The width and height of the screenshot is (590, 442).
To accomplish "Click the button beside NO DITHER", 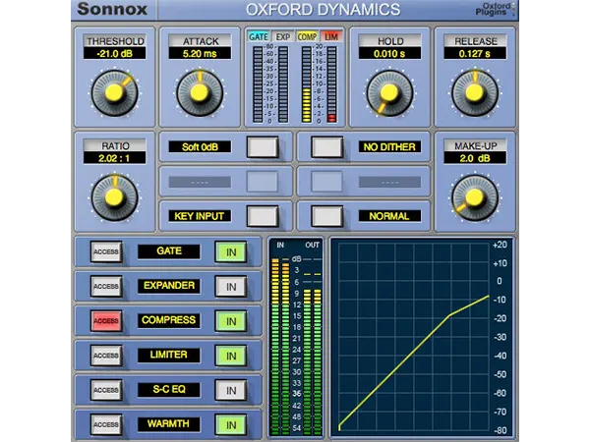I will point(327,147).
